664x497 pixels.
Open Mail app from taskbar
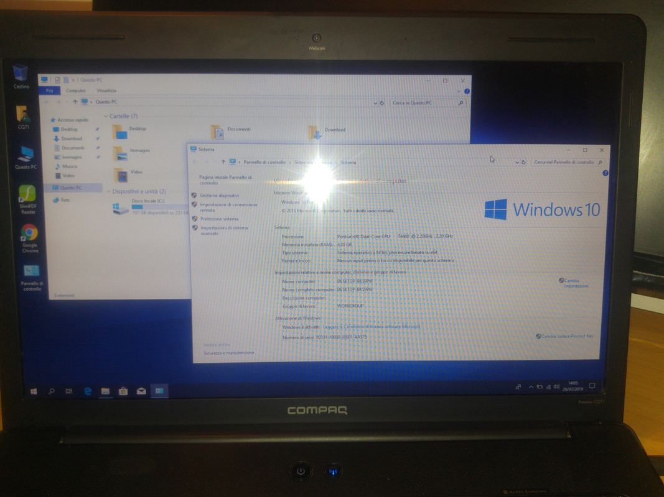click(x=141, y=391)
